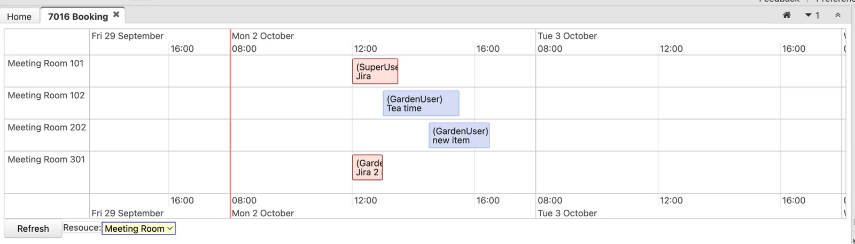
Task: Select the Jira 2 booking in Room 301
Action: coord(368,168)
